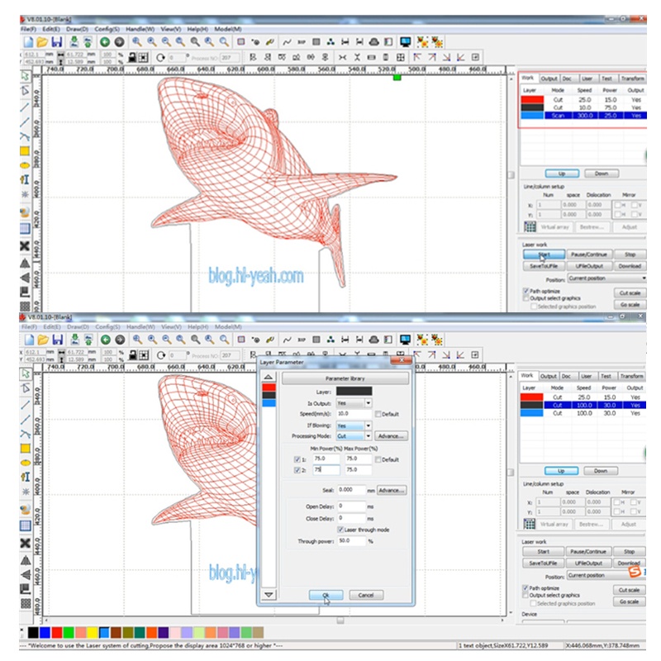Viewport: 661px width, 661px height.
Task: Click Open folder icon in the lower window toolbar
Action: click(42, 339)
